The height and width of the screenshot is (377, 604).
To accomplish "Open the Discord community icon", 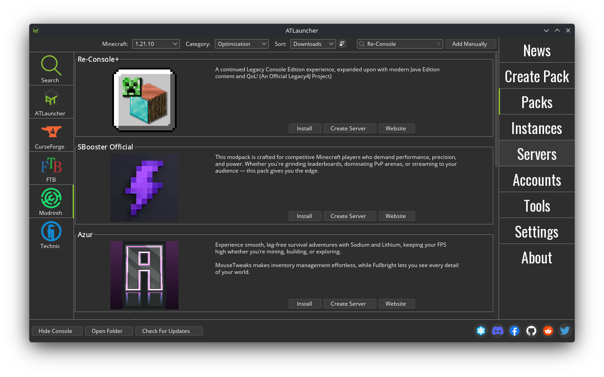I will (498, 331).
